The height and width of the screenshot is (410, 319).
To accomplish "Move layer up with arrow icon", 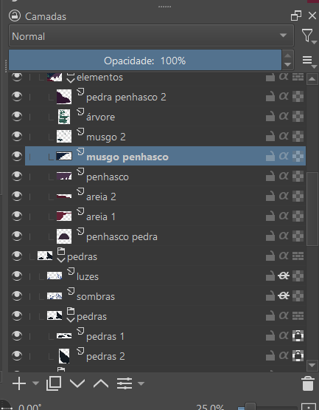I will pyautogui.click(x=101, y=383).
